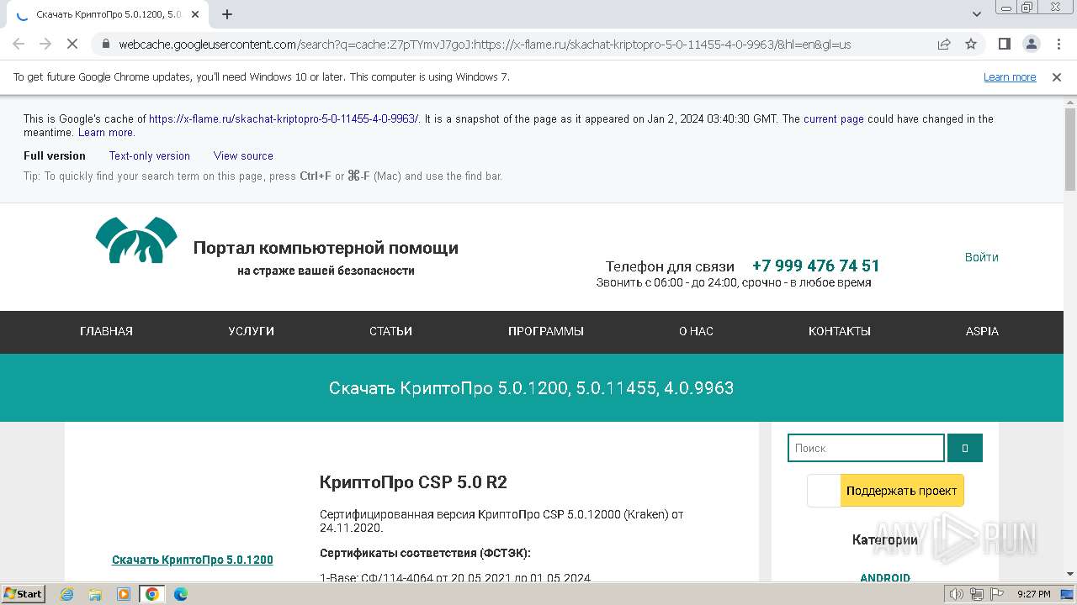Click the address bar URL
The width and height of the screenshot is (1077, 605).
tap(485, 45)
